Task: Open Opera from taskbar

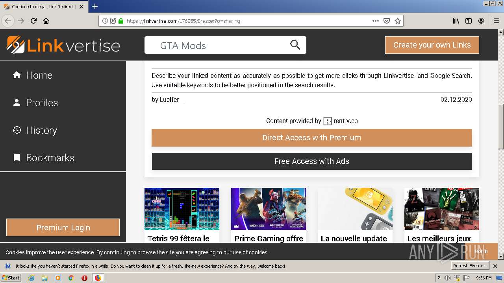Action: 84,278
